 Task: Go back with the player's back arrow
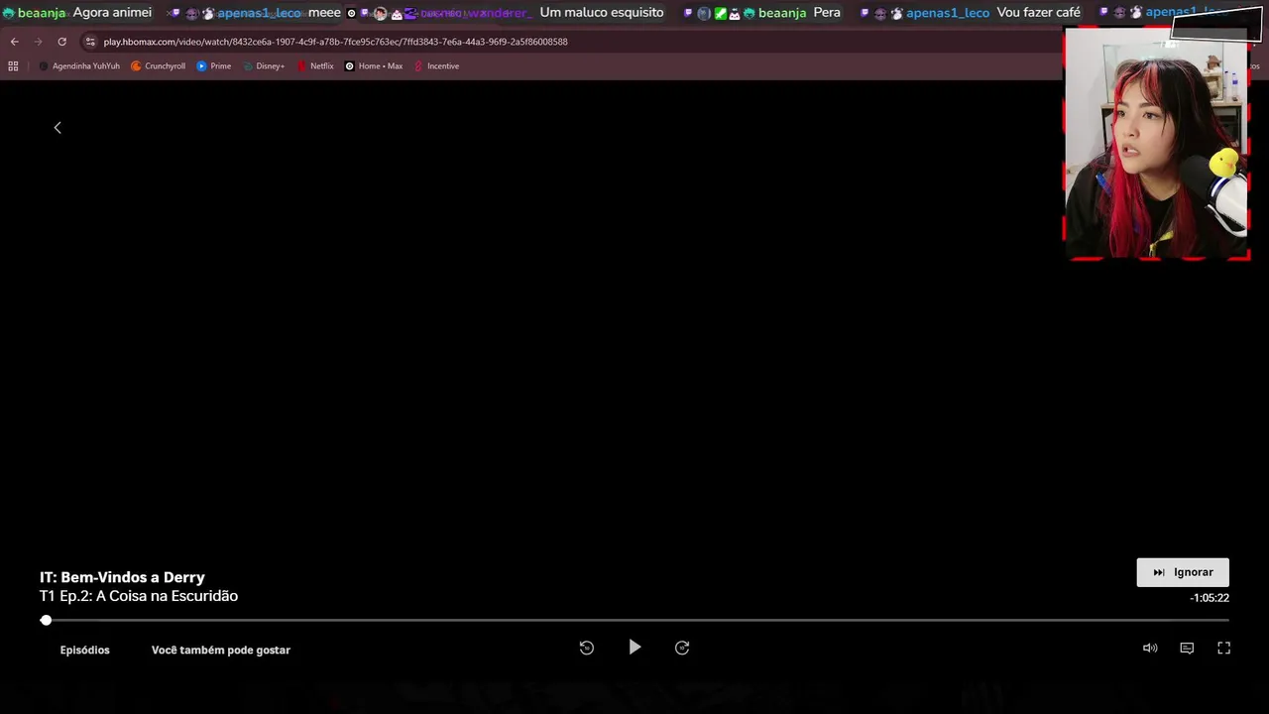click(58, 128)
